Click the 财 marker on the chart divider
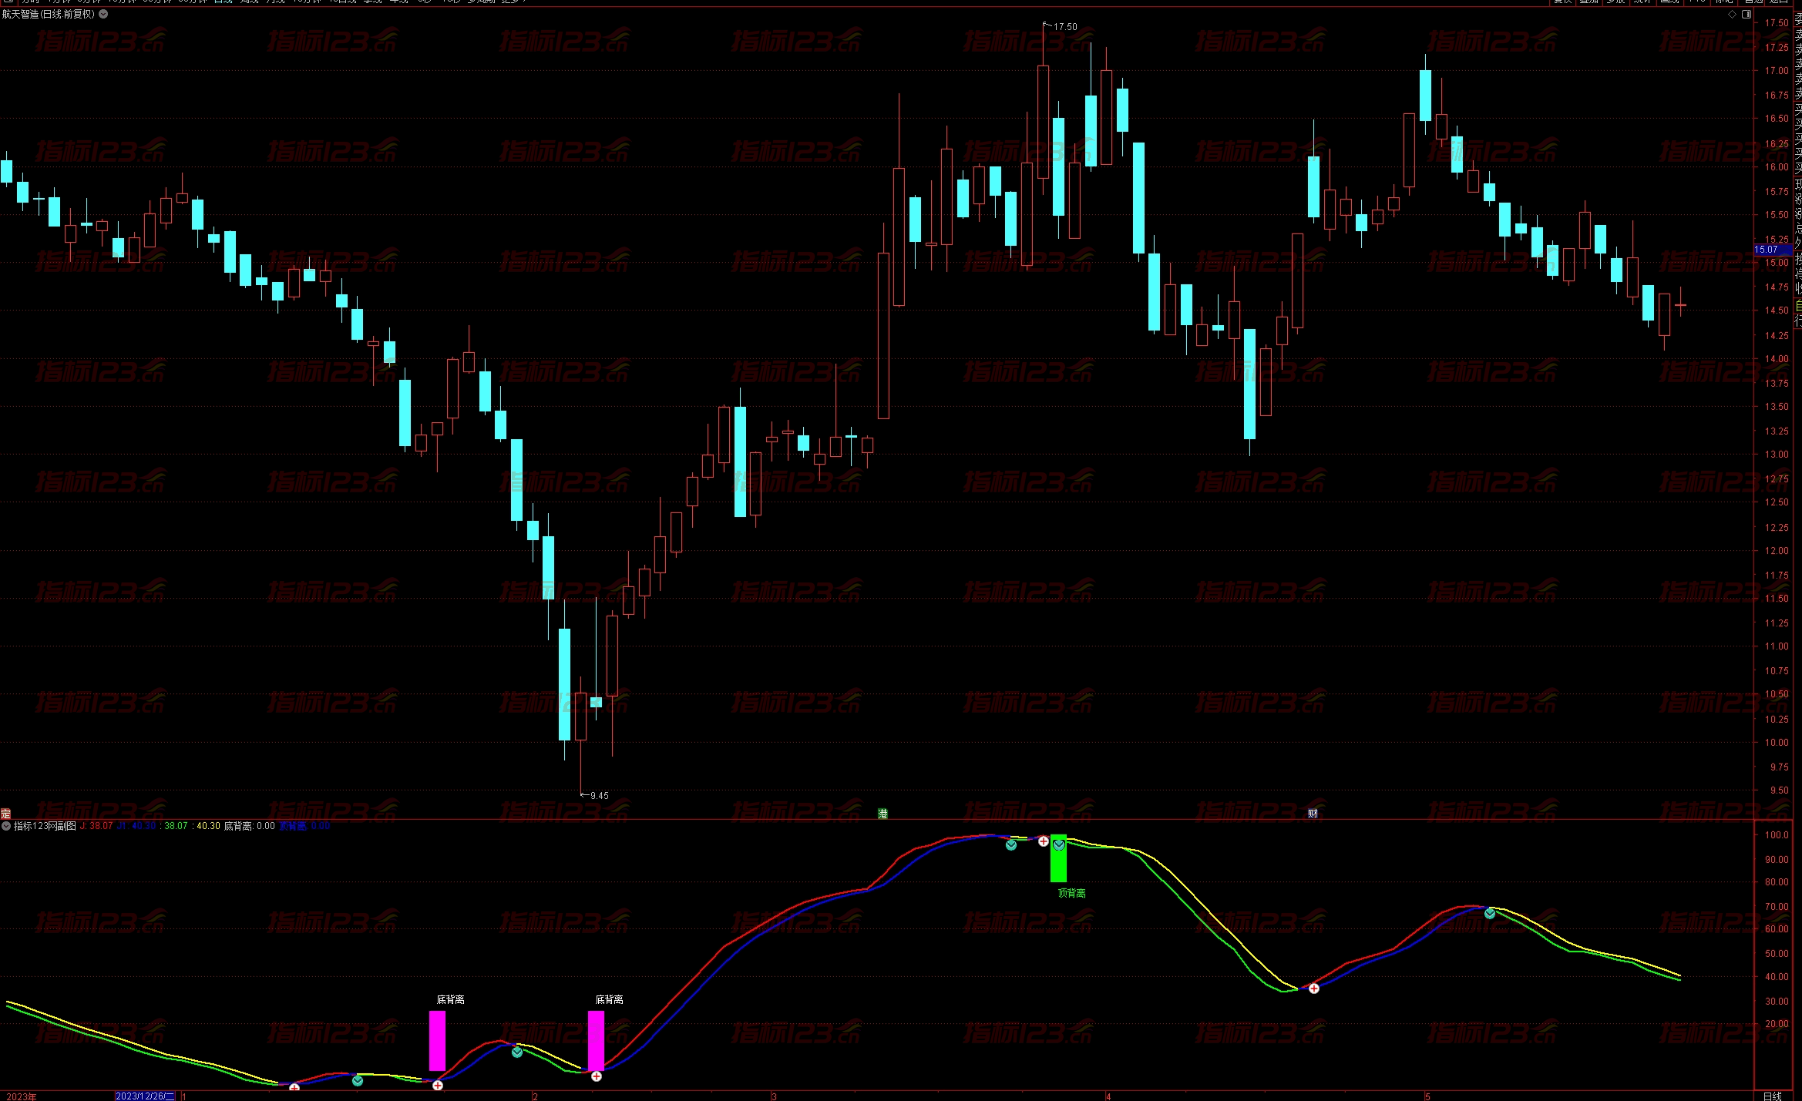The image size is (1802, 1101). click(x=1313, y=814)
